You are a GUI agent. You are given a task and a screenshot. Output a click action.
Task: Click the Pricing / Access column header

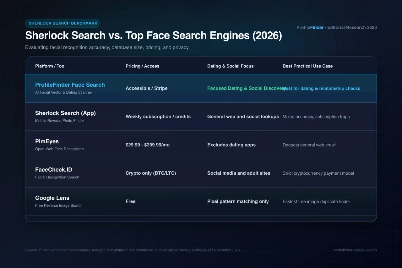(142, 66)
